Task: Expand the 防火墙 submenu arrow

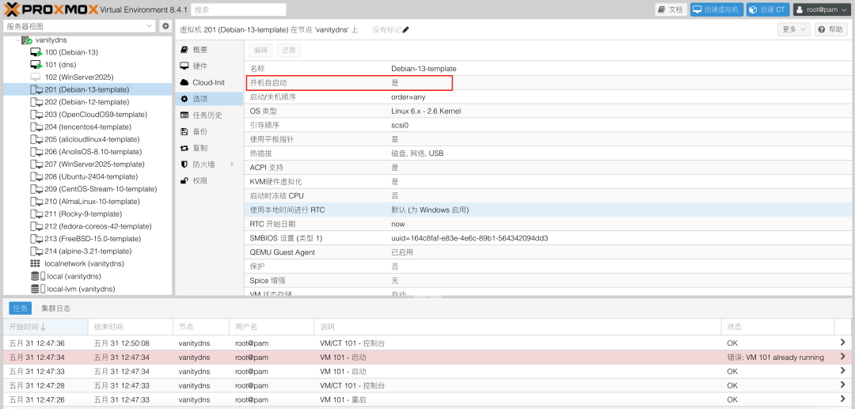Action: point(232,165)
